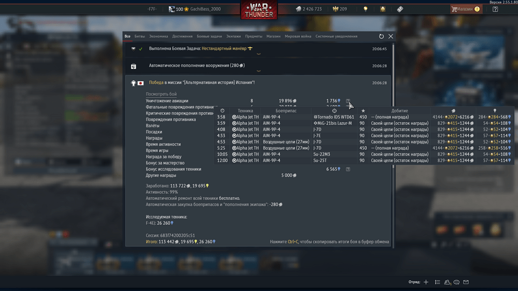
Task: Click the Su-22M3 kill row at 10:05
Action: tap(364, 154)
